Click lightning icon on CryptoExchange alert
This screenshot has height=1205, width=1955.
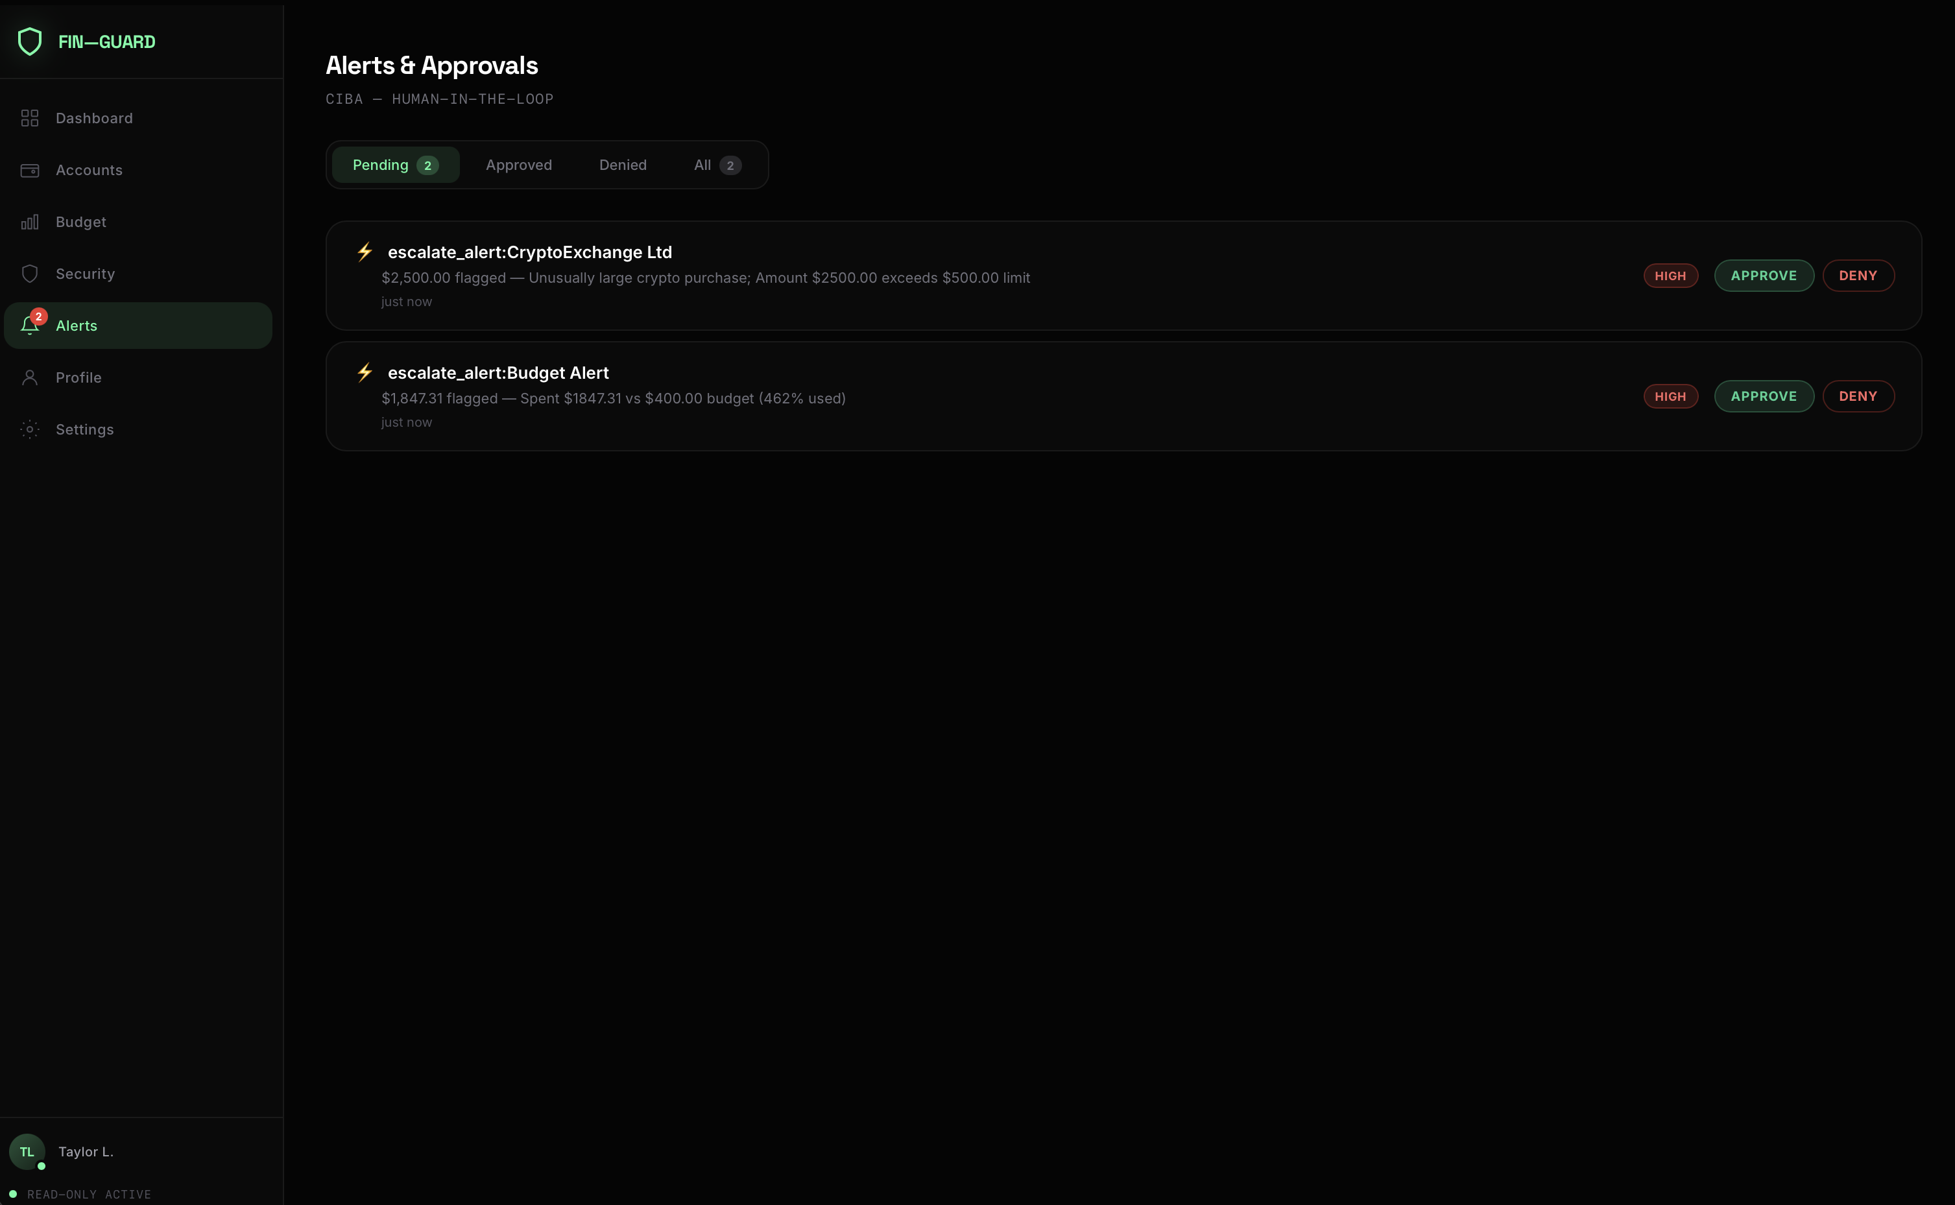365,252
